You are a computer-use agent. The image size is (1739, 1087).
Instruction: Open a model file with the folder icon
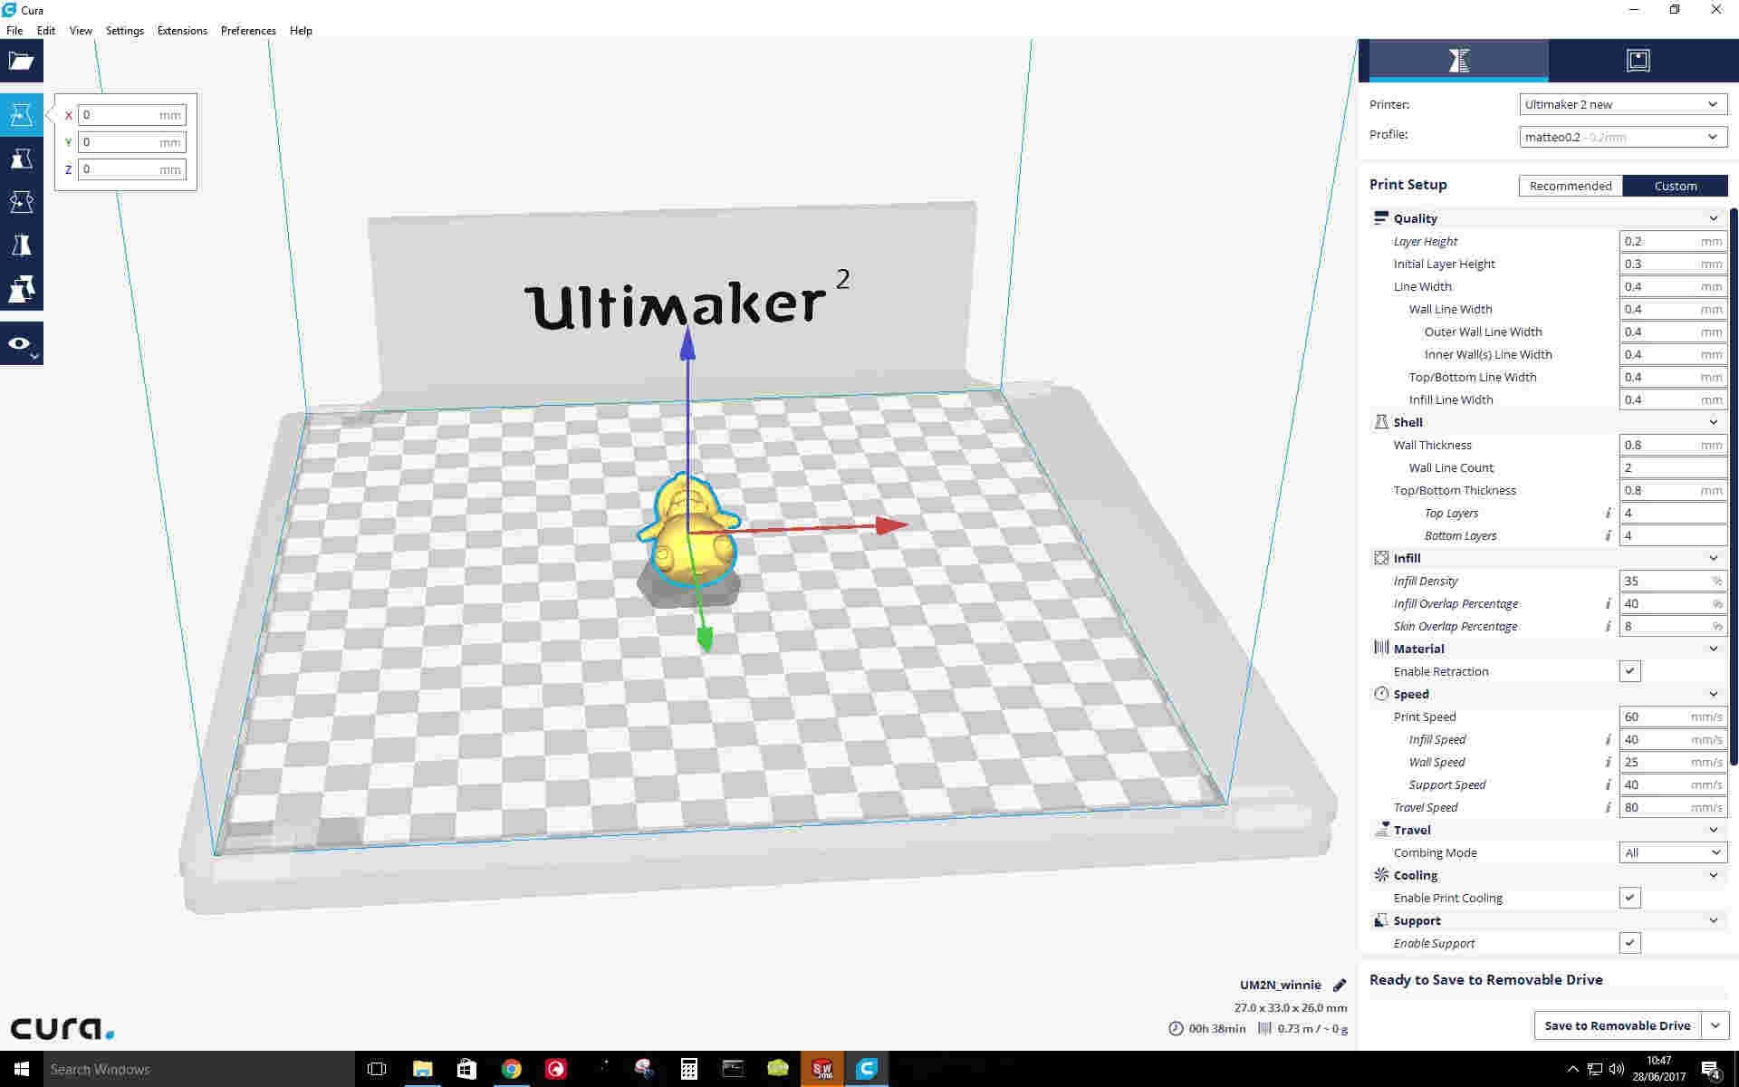point(22,61)
